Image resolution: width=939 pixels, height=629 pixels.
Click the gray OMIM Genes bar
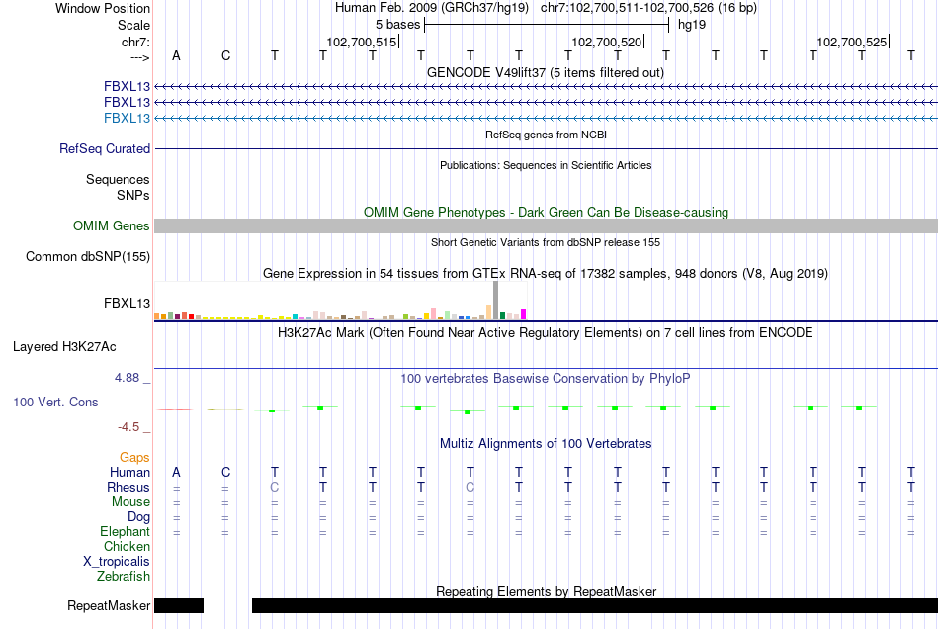[x=546, y=225]
